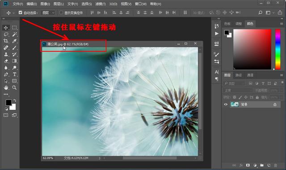The height and width of the screenshot is (170, 286).
Task: Reset default foreground and background colors
Action: click(x=6, y=109)
